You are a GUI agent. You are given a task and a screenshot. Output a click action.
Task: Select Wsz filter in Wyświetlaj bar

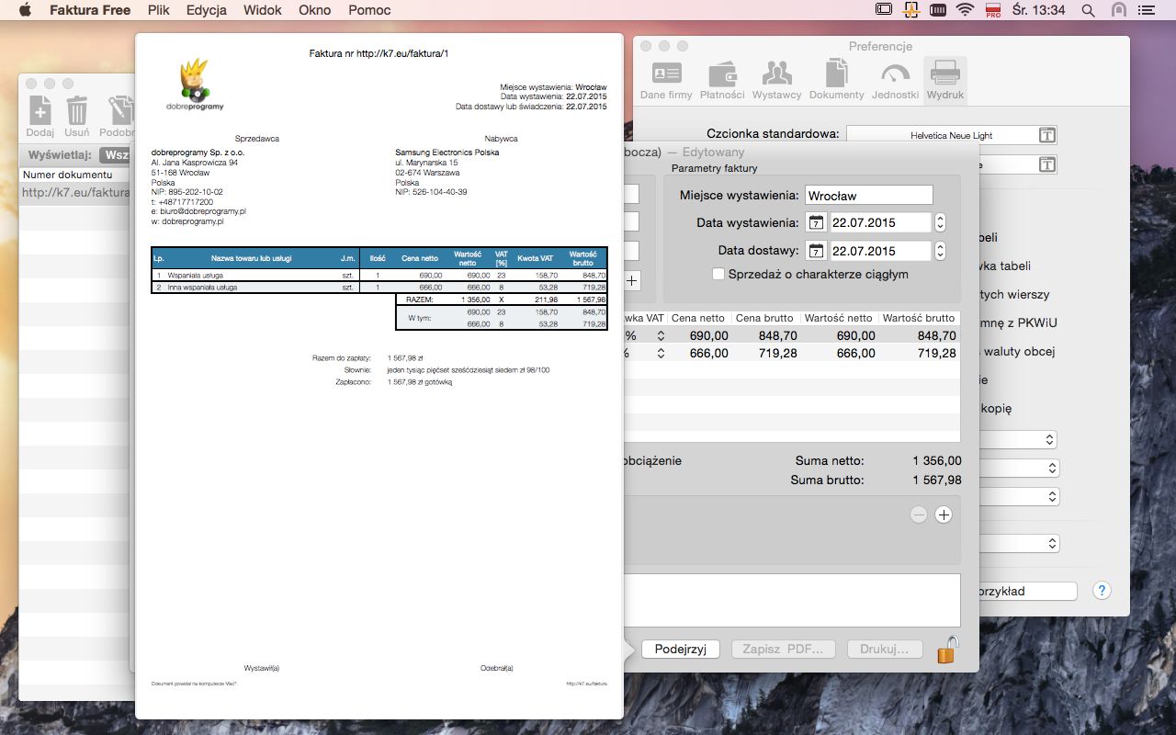point(117,155)
